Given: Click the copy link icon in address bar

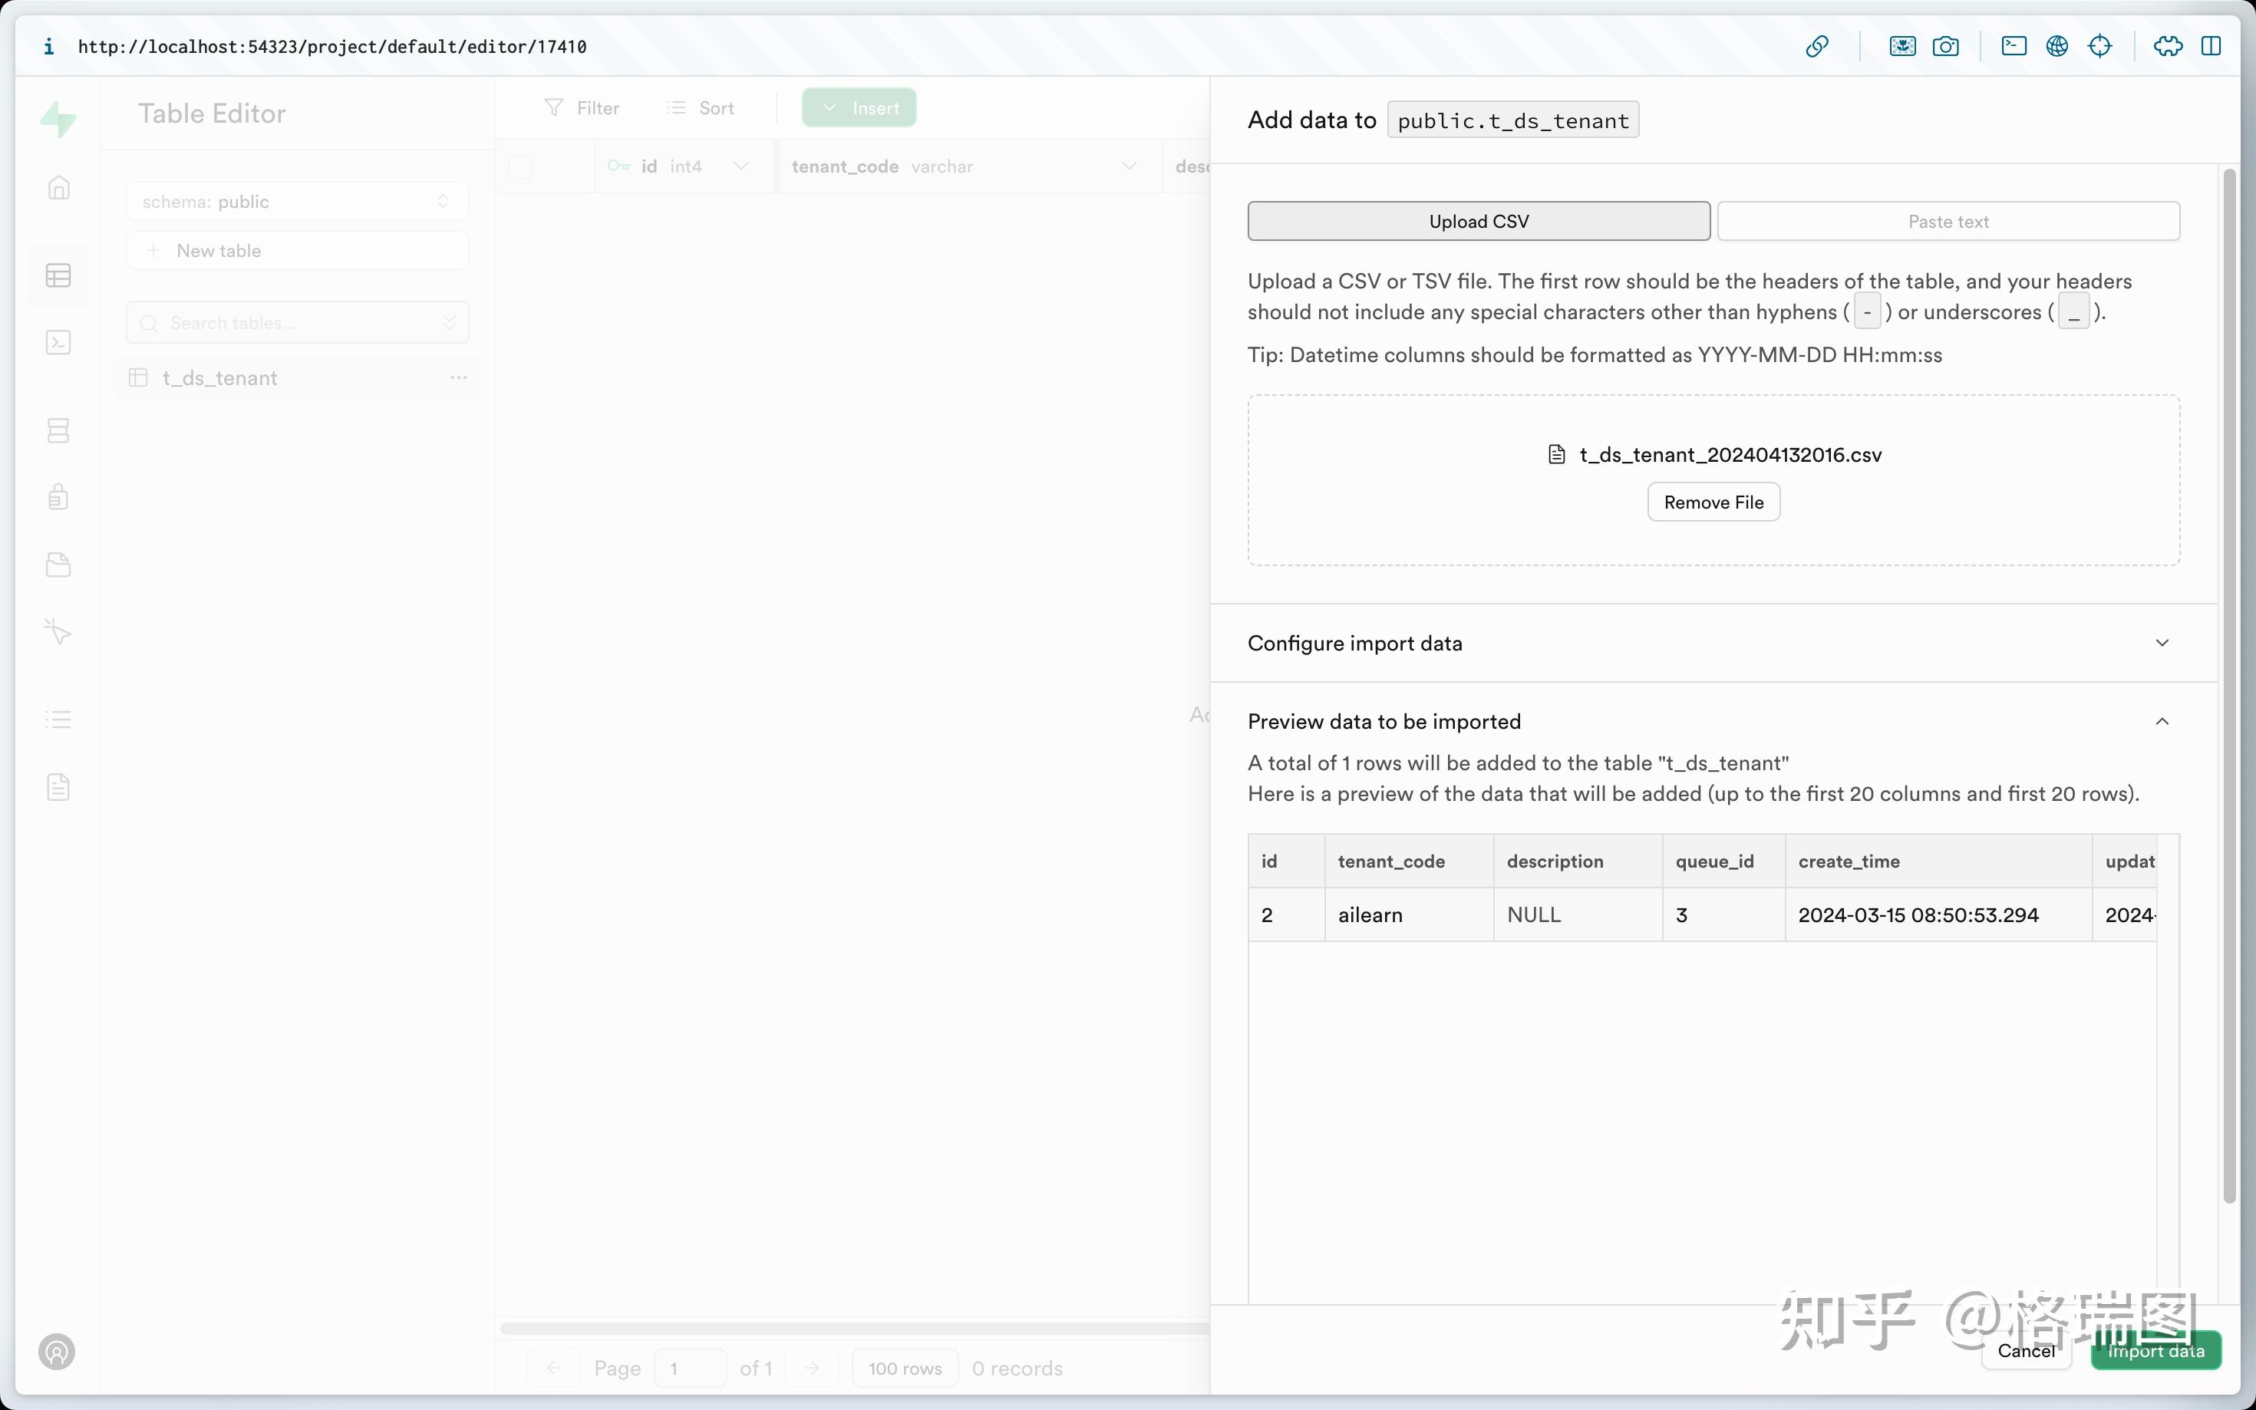Looking at the screenshot, I should click(1817, 46).
